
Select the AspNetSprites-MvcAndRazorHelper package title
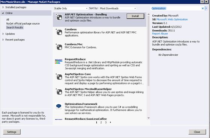[88, 89]
